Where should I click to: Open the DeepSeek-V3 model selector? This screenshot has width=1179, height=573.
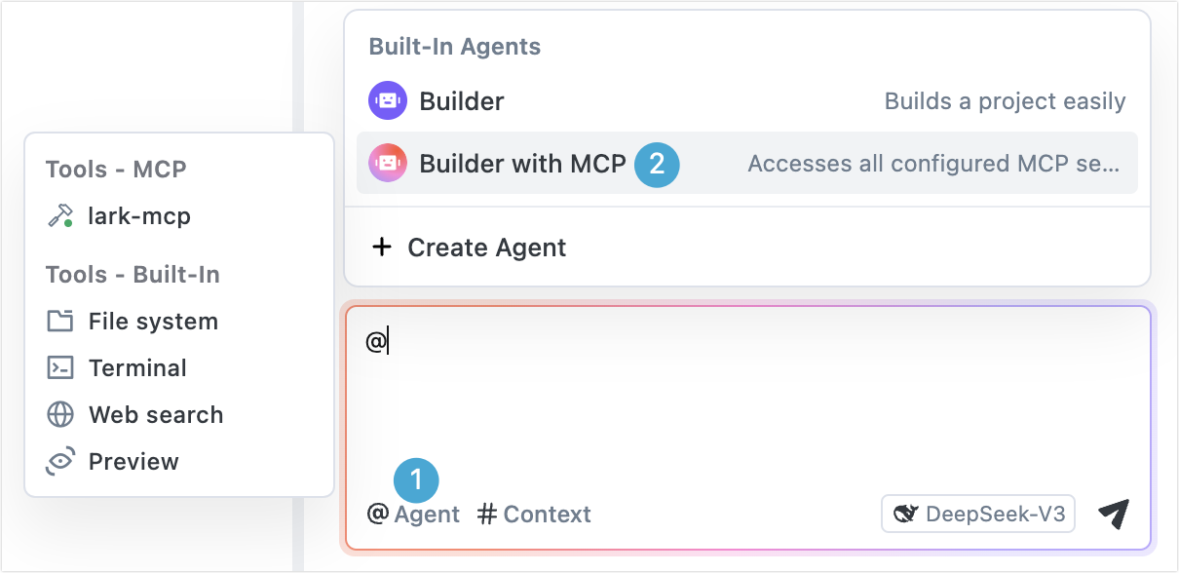point(977,515)
